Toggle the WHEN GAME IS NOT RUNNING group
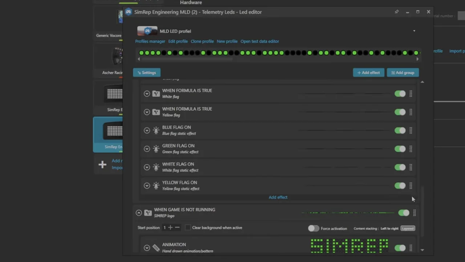 [404, 213]
